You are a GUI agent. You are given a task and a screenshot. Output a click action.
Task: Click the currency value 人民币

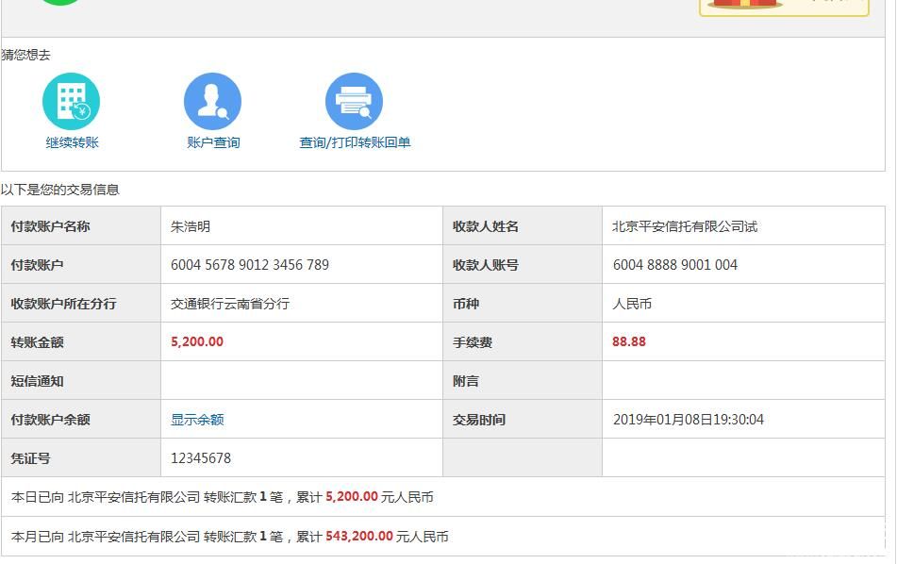tap(632, 304)
